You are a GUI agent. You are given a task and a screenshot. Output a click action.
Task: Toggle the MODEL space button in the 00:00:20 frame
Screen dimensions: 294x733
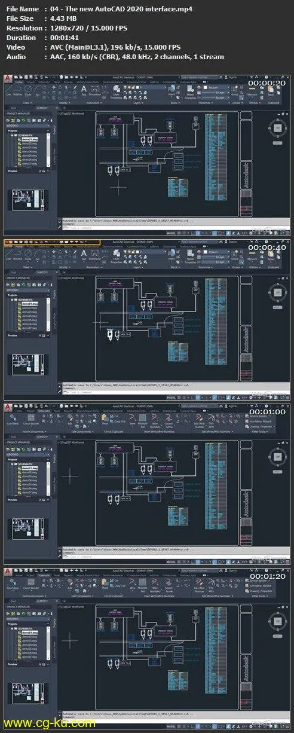pyautogui.click(x=171, y=233)
